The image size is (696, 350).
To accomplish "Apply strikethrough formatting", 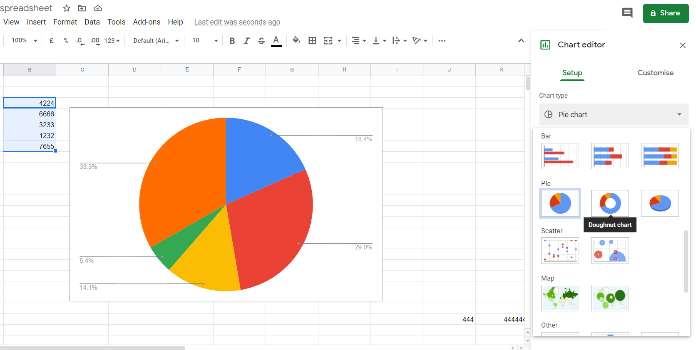I will pyautogui.click(x=261, y=41).
